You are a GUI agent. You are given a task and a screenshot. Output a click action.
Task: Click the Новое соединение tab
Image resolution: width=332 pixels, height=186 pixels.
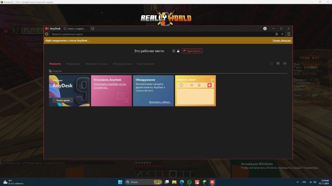point(74,28)
